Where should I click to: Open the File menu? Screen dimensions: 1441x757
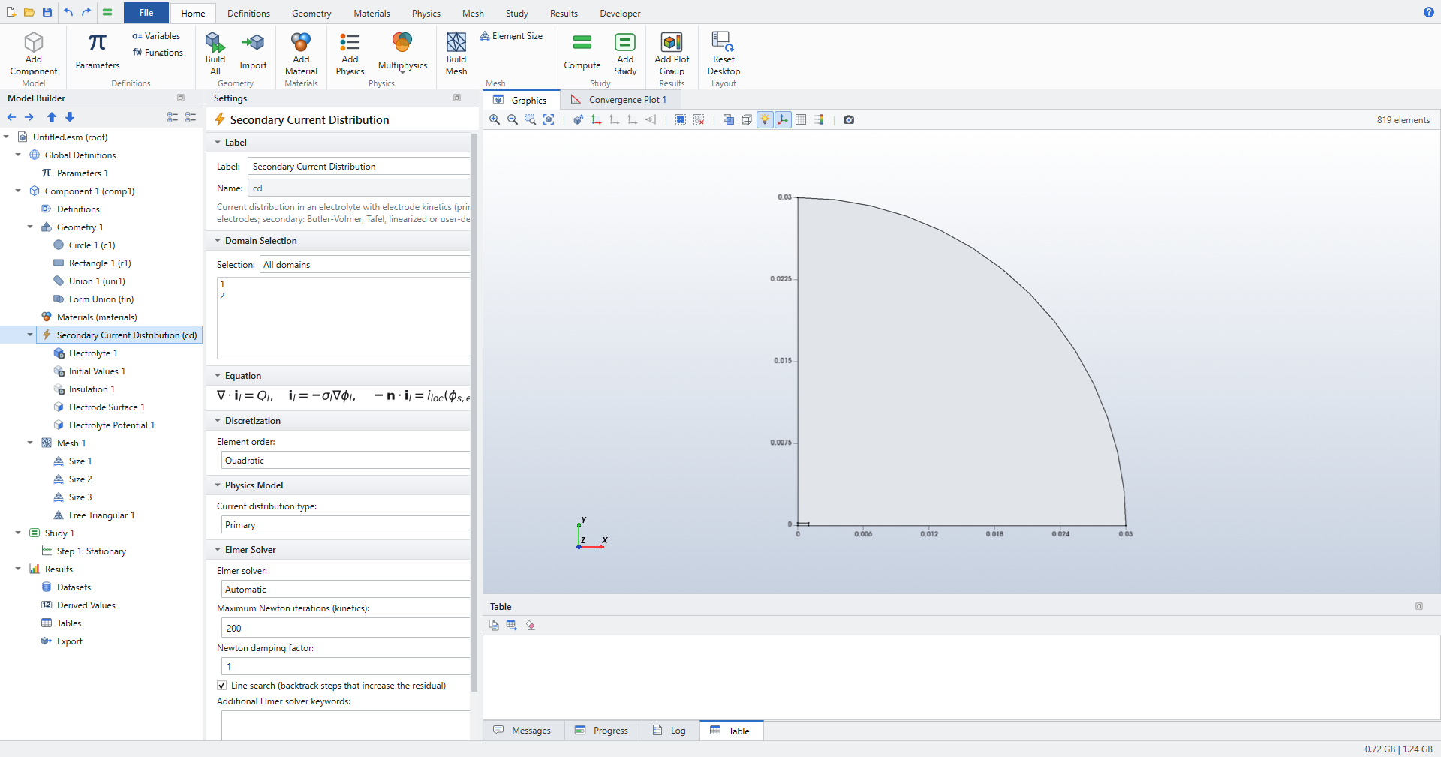click(146, 13)
